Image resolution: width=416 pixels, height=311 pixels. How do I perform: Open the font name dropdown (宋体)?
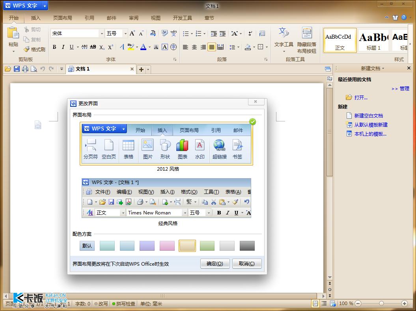tap(102, 34)
